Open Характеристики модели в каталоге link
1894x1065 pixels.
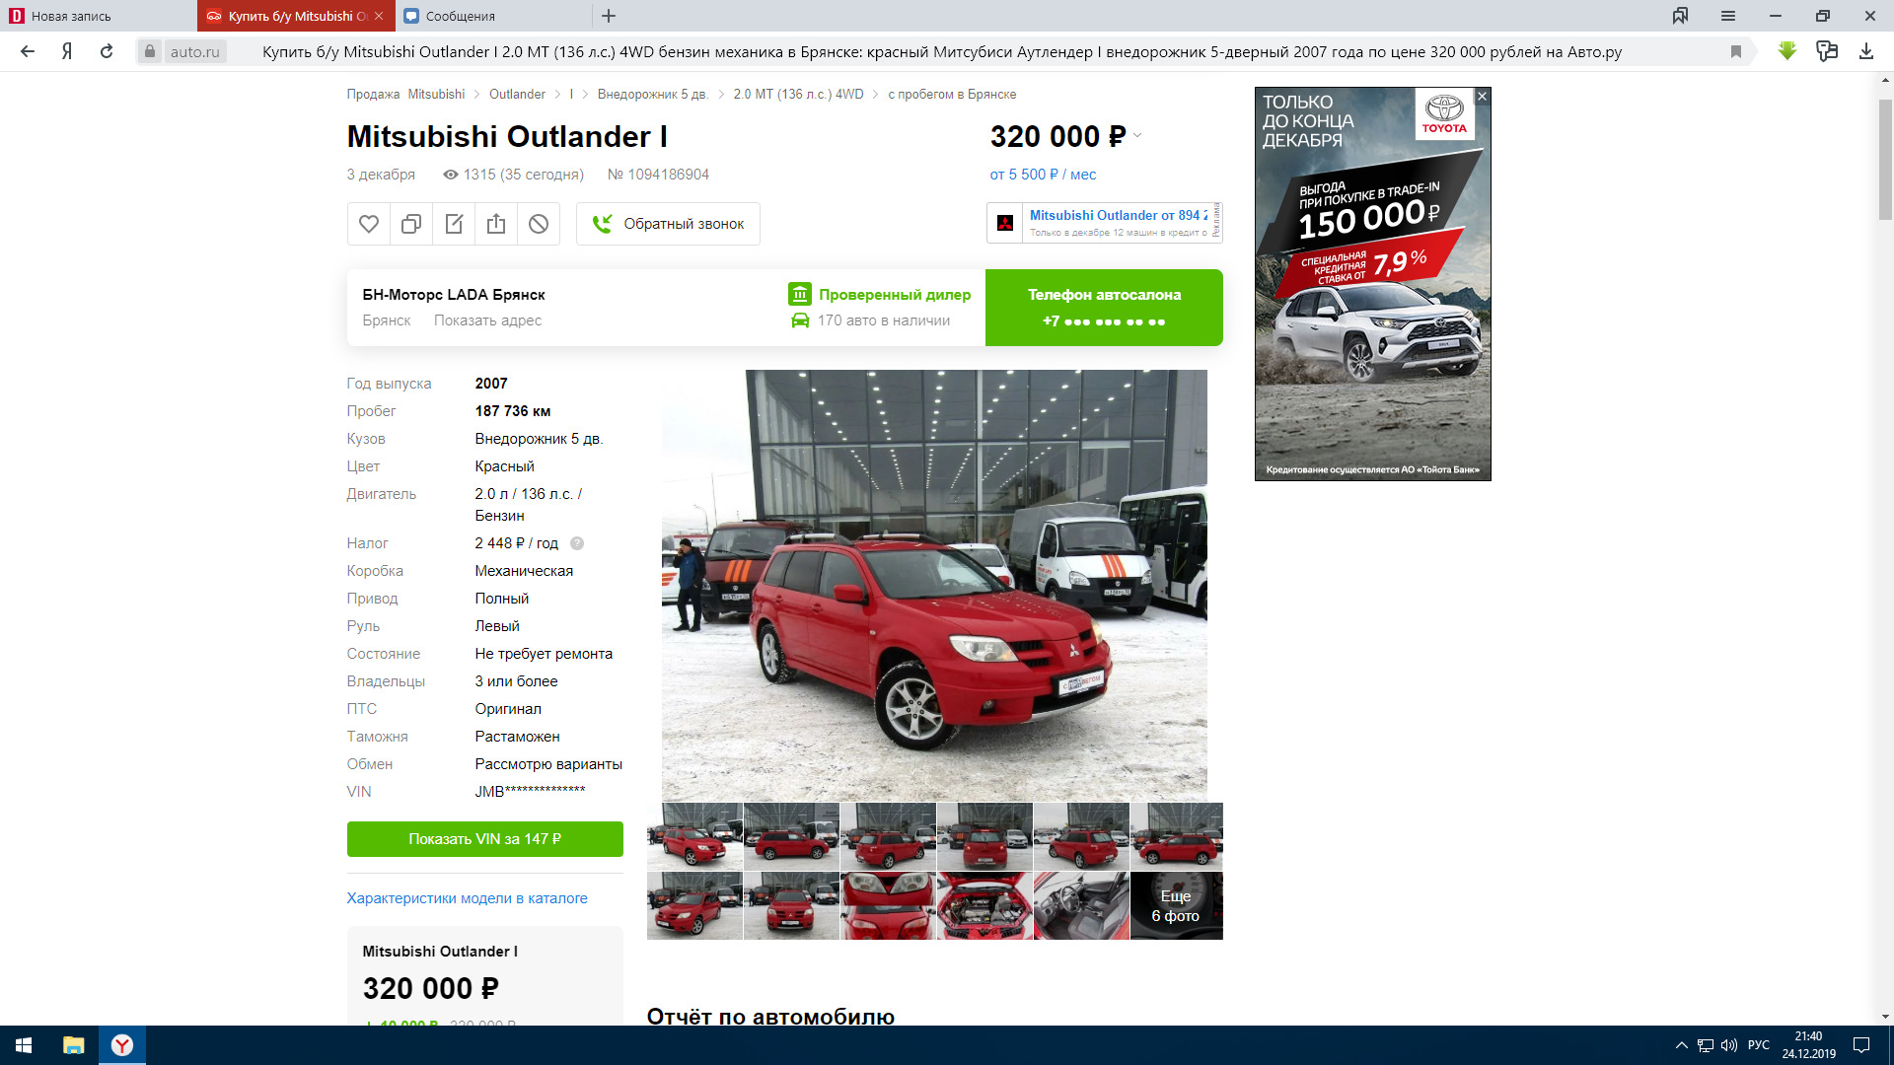point(467,898)
